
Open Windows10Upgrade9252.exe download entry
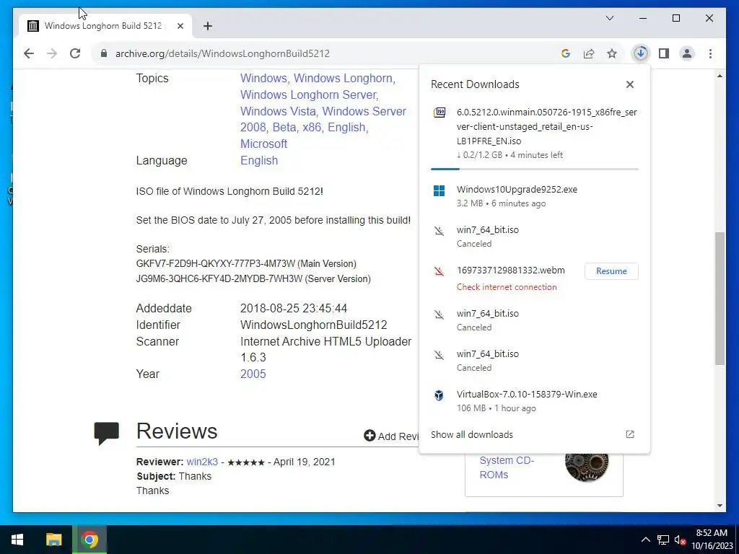pyautogui.click(x=535, y=196)
